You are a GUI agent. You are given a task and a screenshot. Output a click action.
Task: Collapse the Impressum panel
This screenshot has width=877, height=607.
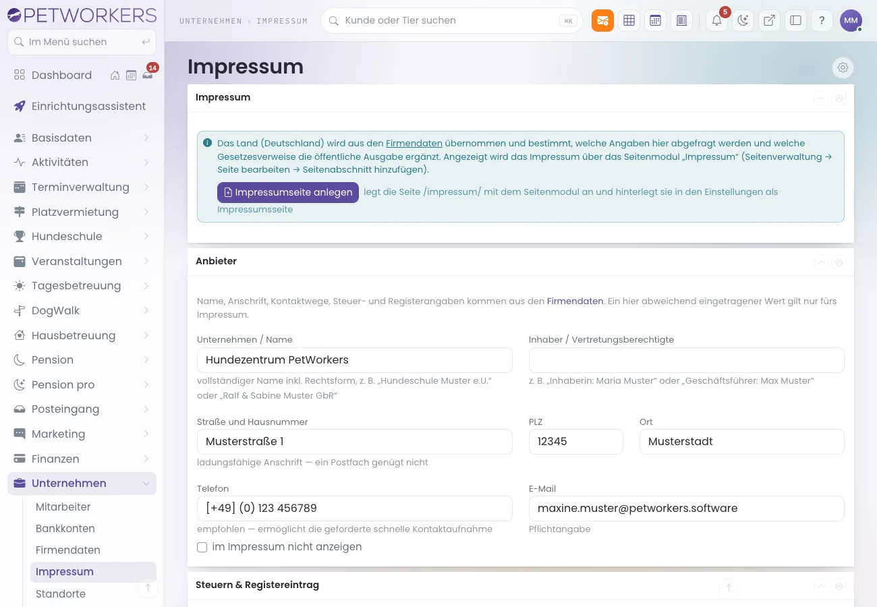coord(821,98)
